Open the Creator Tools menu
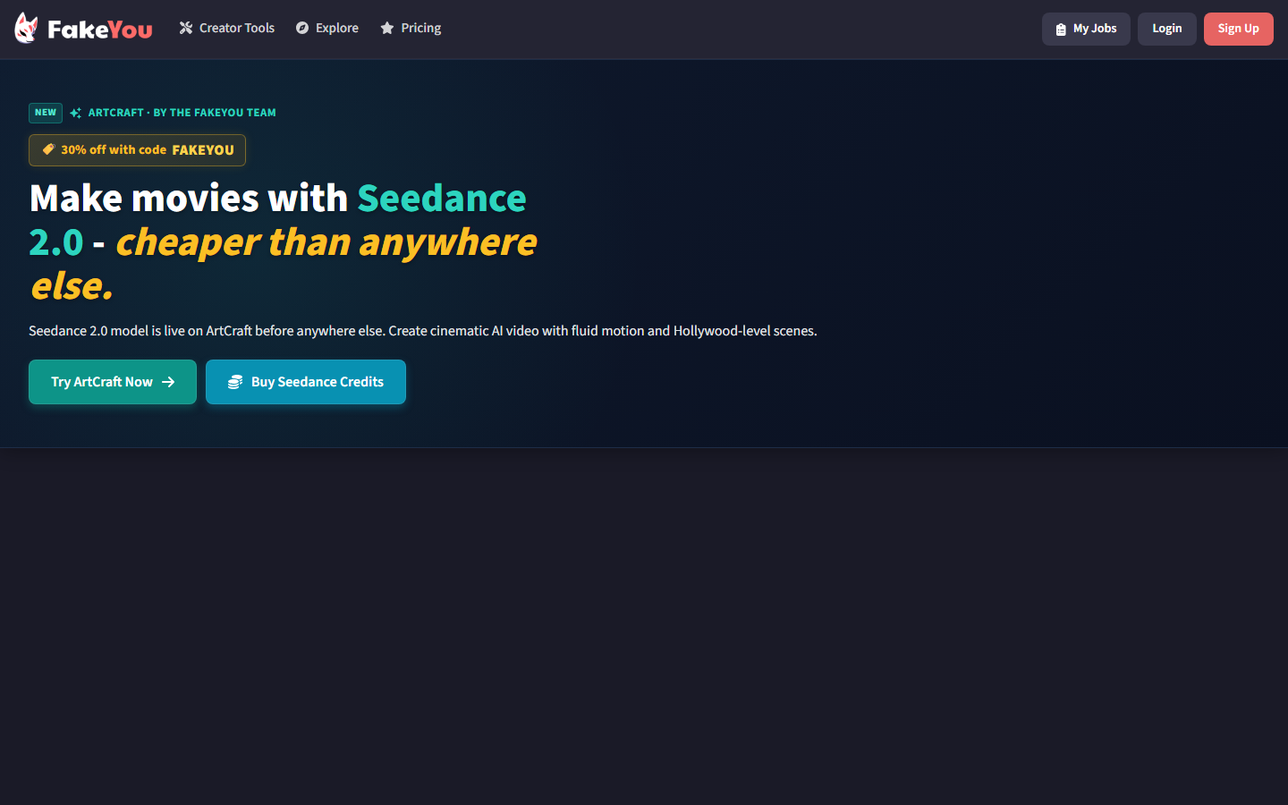 (227, 29)
